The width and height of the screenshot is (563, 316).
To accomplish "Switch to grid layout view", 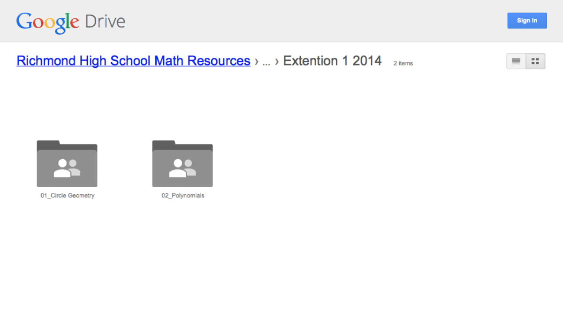I will [x=535, y=61].
